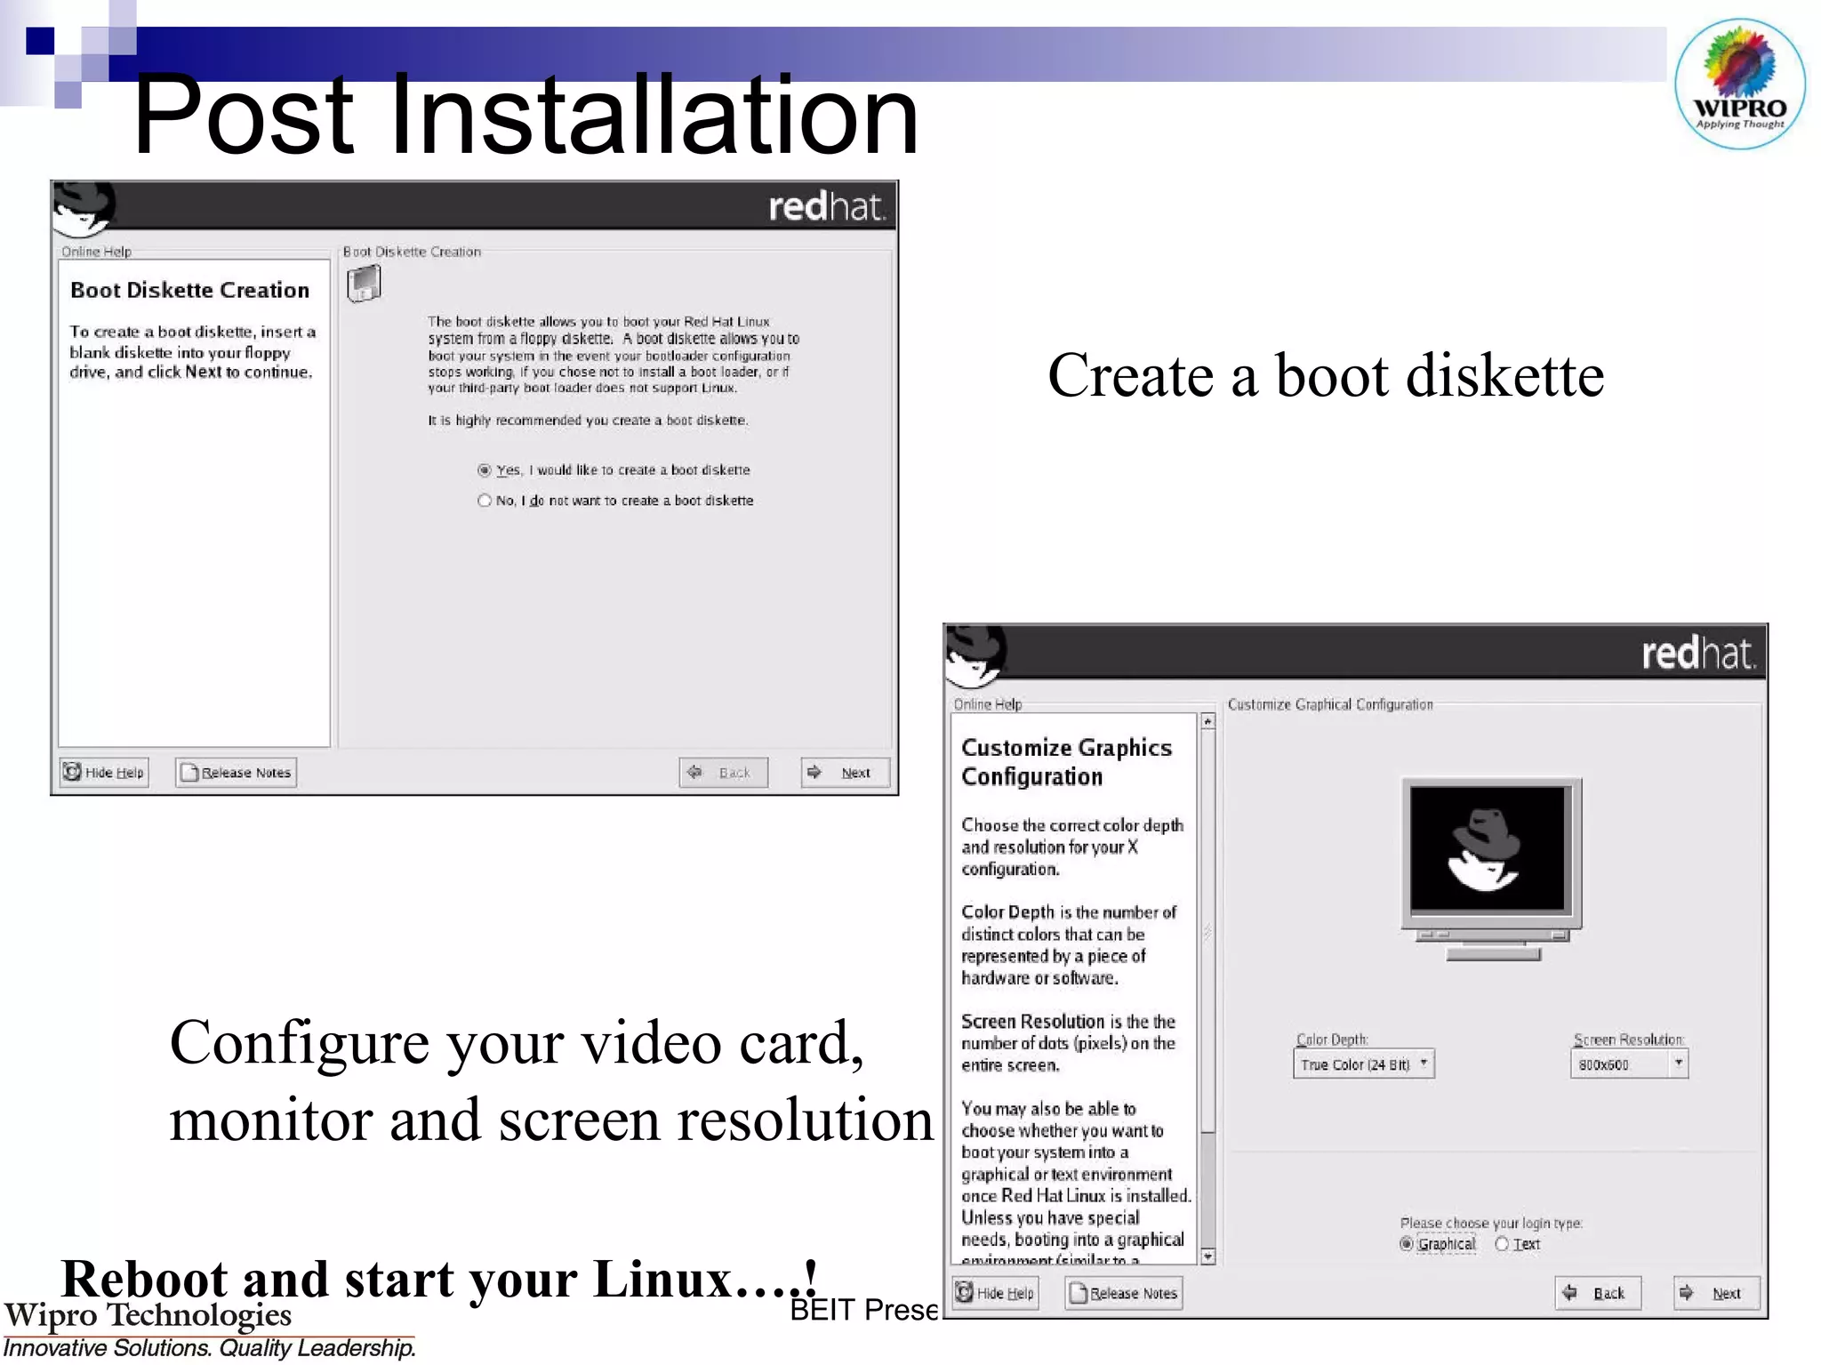Click scrollbar down arrow in Online Help
This screenshot has width=1821, height=1365.
tap(1207, 1257)
